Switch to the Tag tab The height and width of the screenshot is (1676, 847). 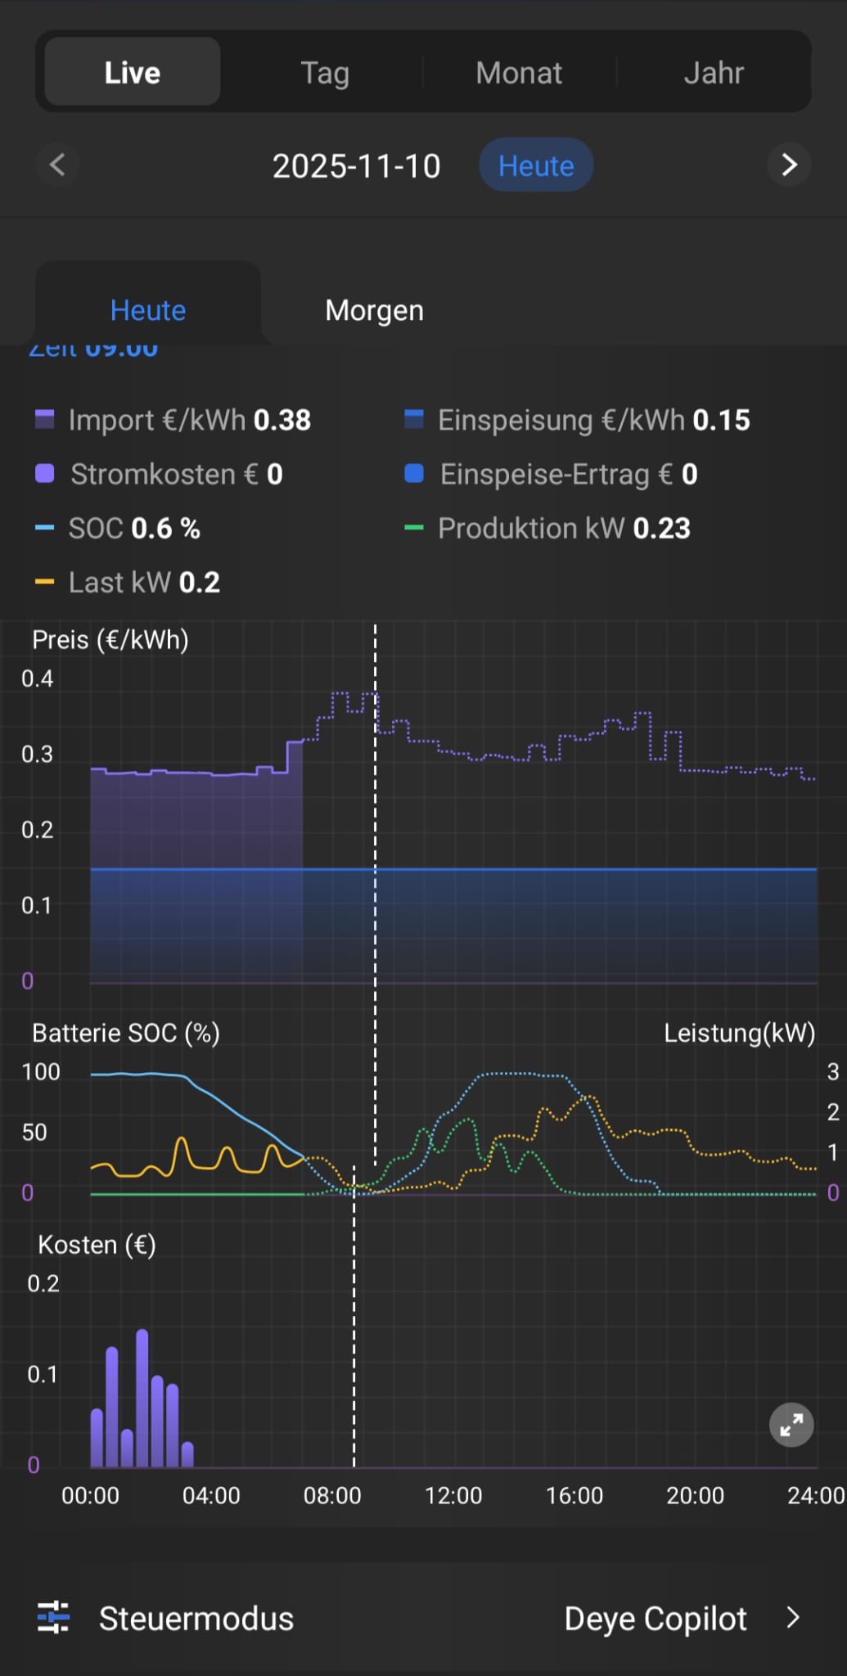coord(325,73)
